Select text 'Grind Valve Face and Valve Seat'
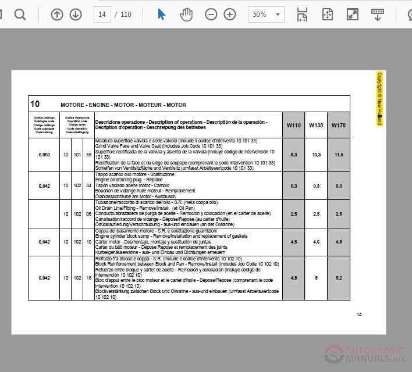This screenshot has width=412, height=372. [128, 146]
